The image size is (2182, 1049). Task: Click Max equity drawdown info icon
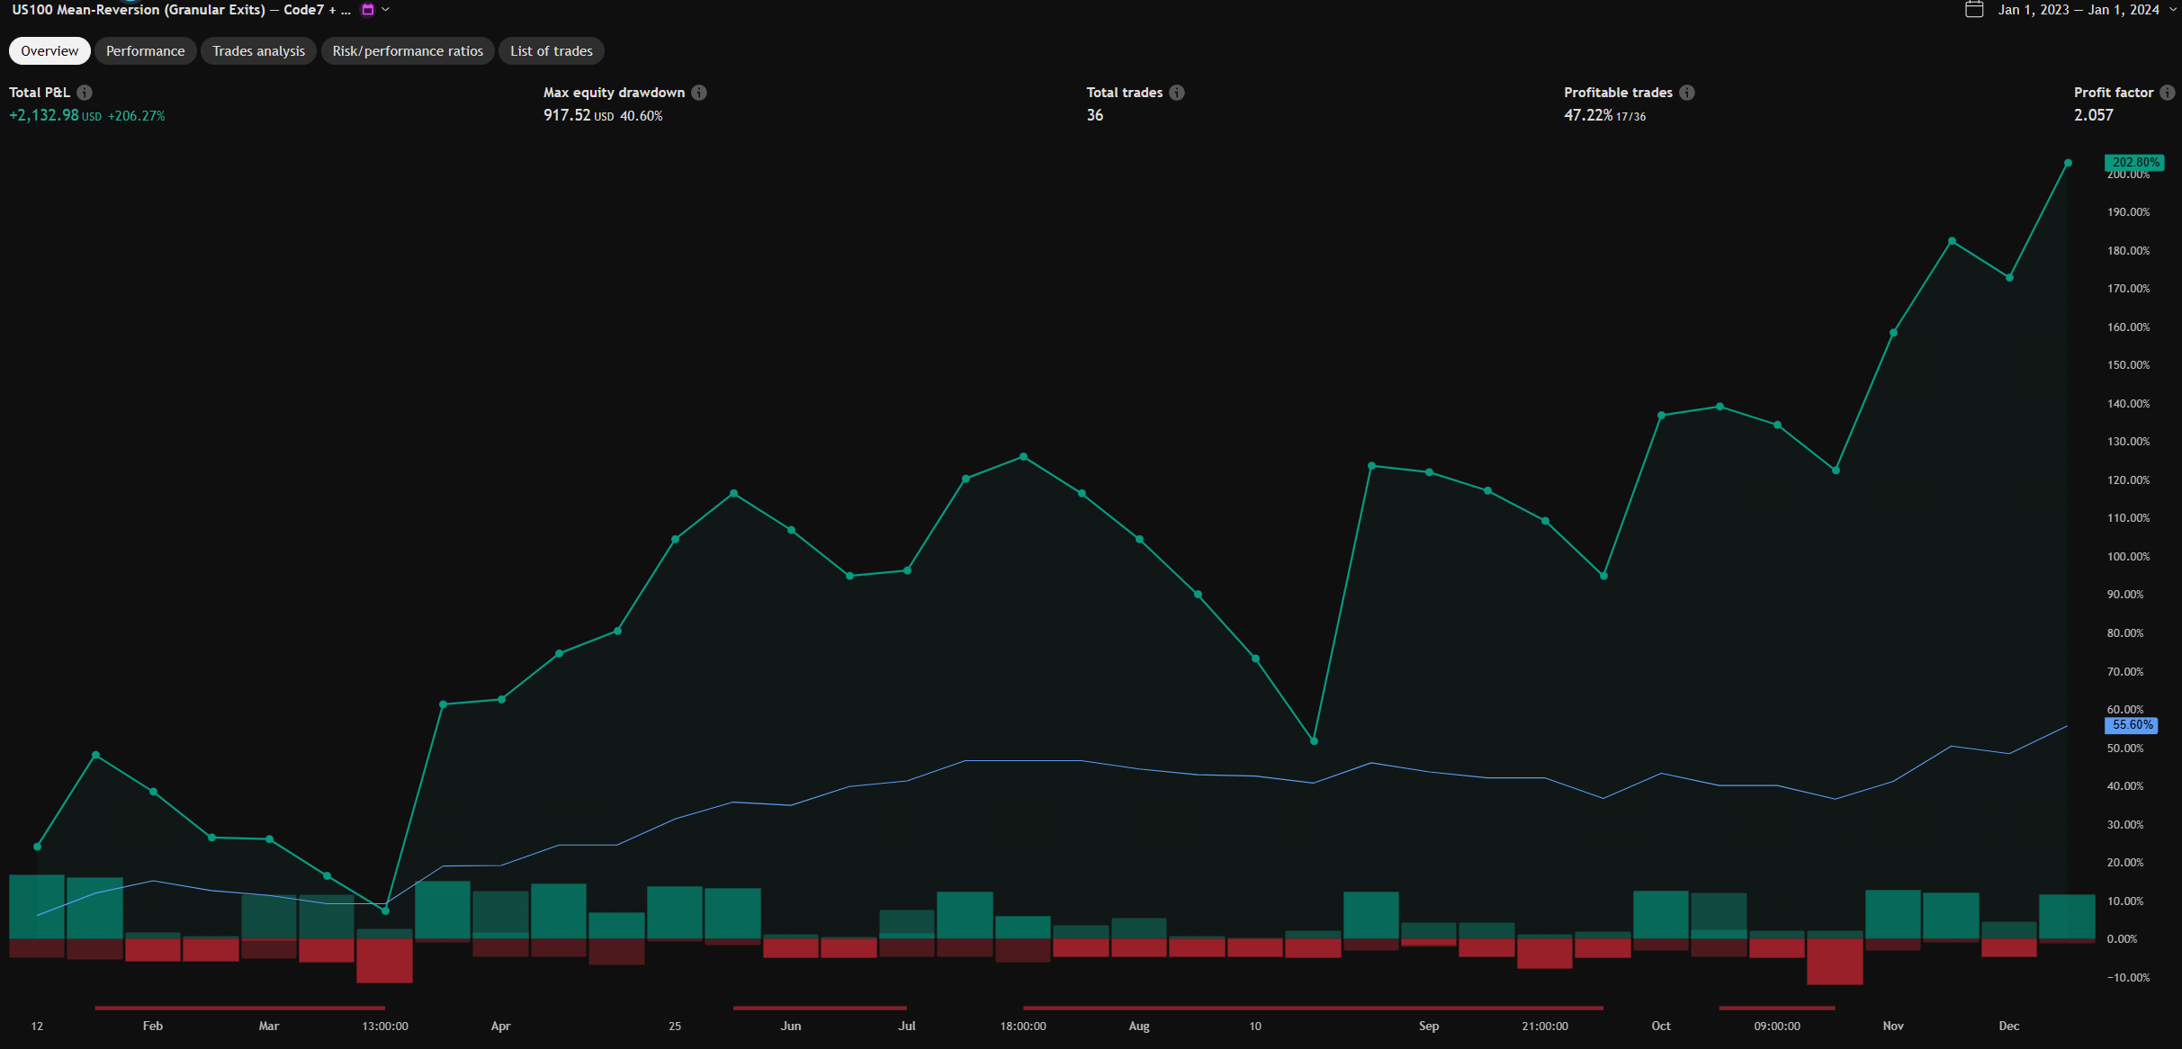tap(699, 93)
